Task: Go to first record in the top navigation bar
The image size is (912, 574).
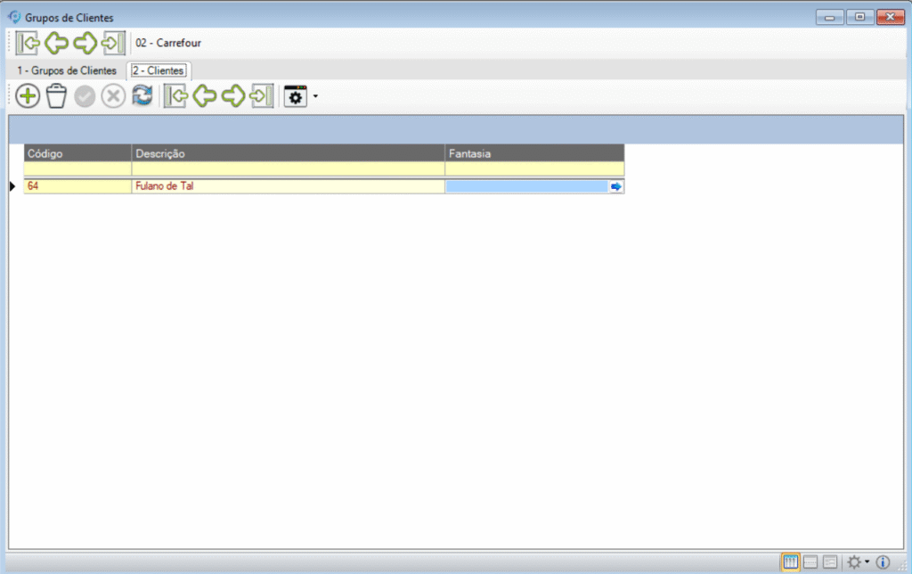Action: 28,43
